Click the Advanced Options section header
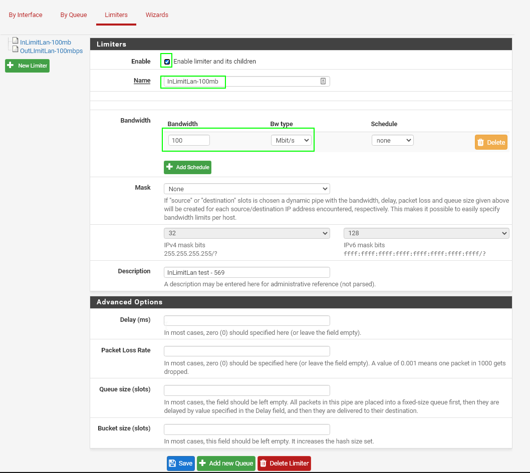This screenshot has width=530, height=473. 301,302
